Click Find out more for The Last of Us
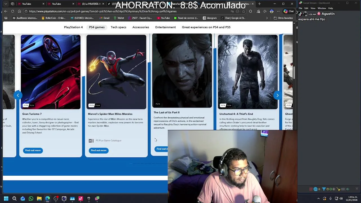Image resolution: width=361 pixels, height=203 pixels. 162,149
